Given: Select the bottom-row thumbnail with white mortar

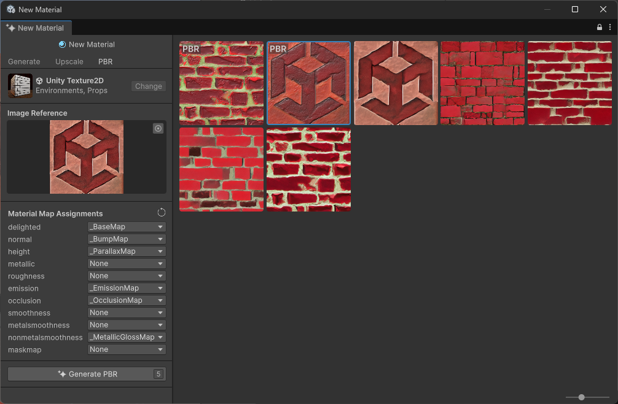Looking at the screenshot, I should [x=308, y=170].
